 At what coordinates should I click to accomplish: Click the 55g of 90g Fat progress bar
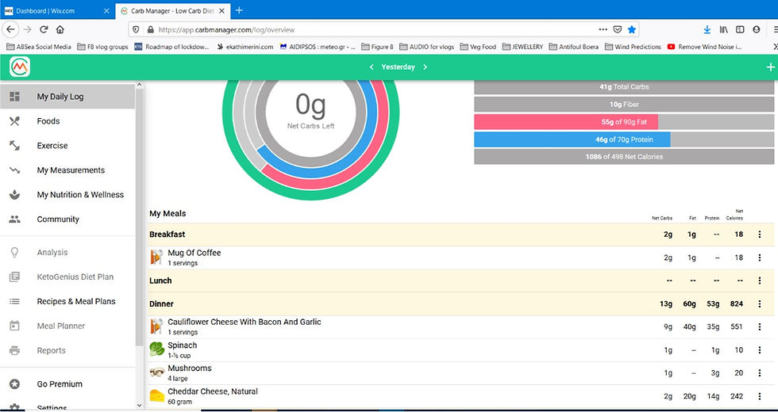pos(624,122)
